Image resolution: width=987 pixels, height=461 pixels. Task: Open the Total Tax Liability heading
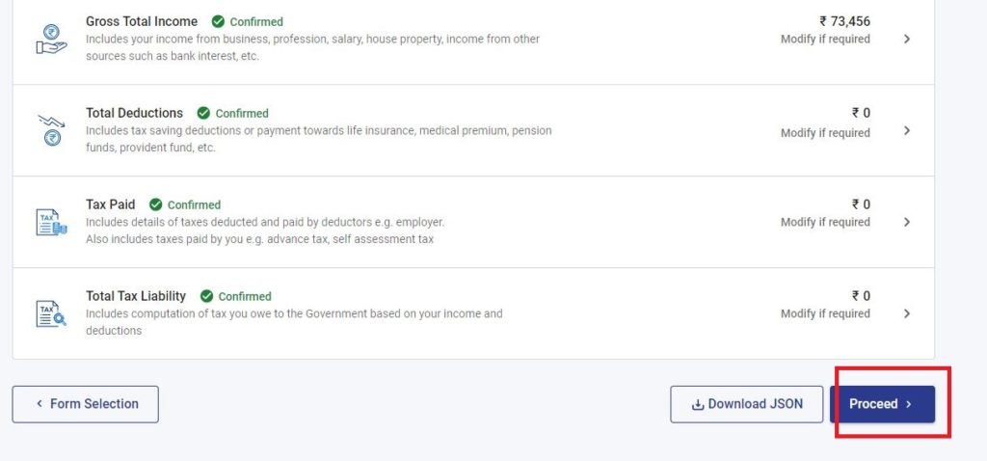(136, 296)
